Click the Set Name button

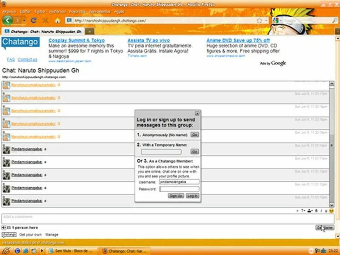point(325,227)
